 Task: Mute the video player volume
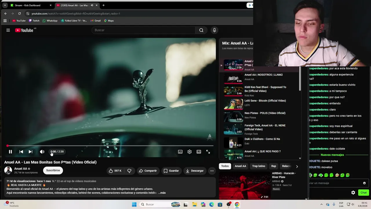42,152
